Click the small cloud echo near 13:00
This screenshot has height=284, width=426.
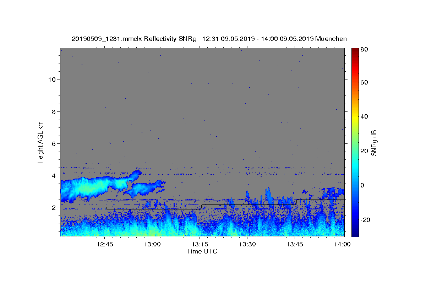pyautogui.click(x=144, y=189)
